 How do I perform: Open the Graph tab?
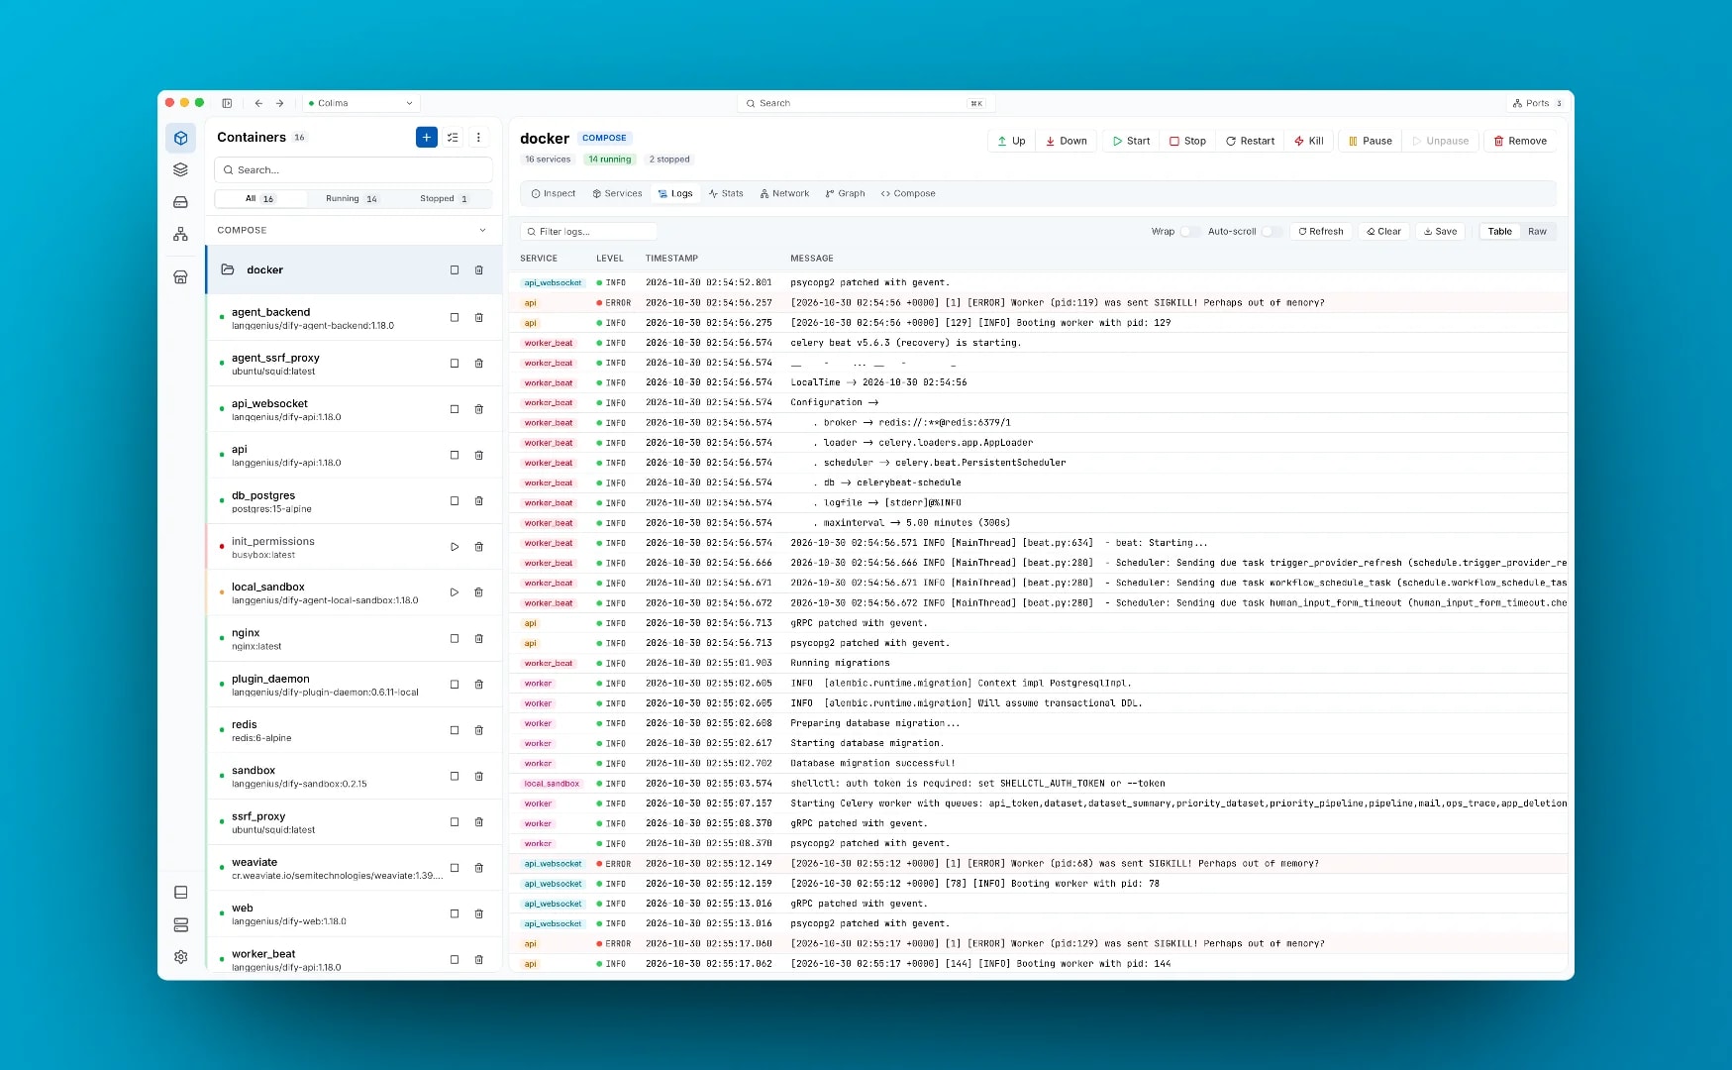pos(845,194)
